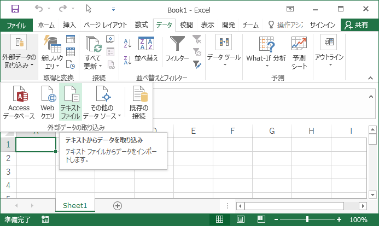Toggle touch/mouse mode pointer icon
This screenshot has width=379, height=226.
[89, 9]
